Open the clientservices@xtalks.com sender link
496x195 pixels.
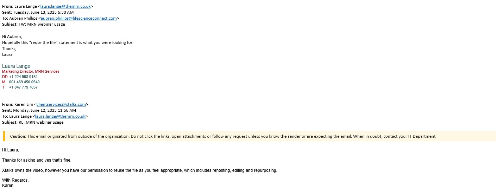pyautogui.click(x=61, y=104)
